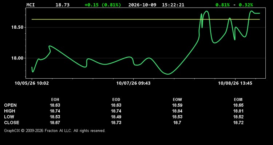Select EOH high value 18.74
Screen dimensions: 273x145
pyautogui.click(x=55, y=111)
